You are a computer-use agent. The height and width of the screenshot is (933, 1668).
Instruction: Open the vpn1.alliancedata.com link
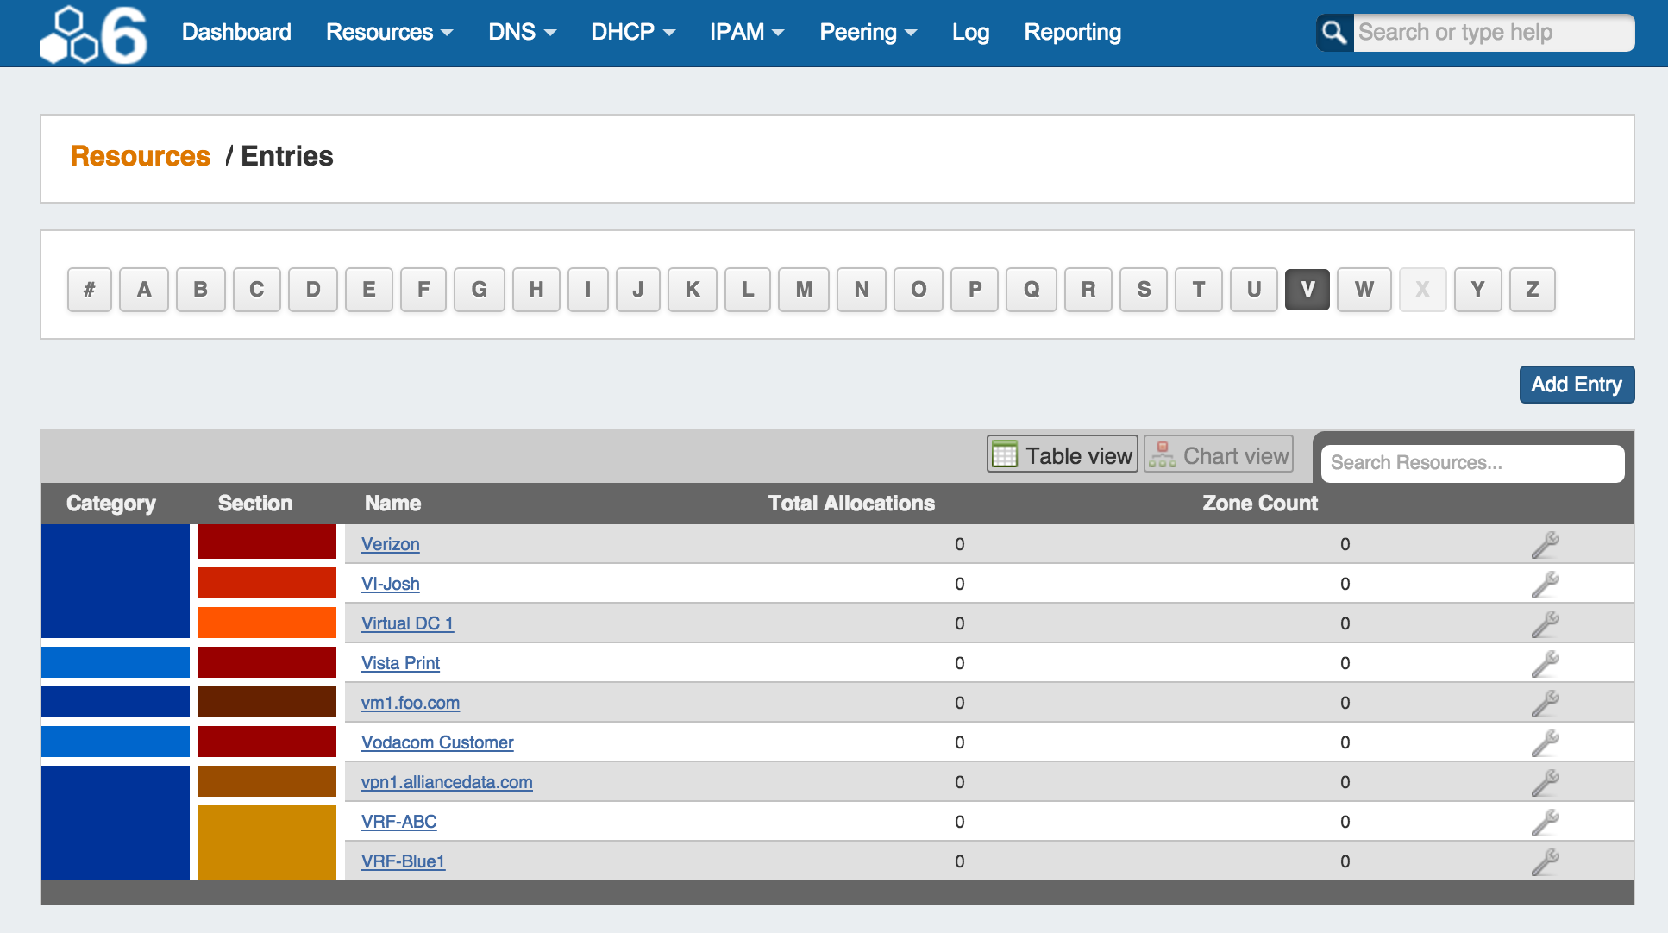[447, 782]
